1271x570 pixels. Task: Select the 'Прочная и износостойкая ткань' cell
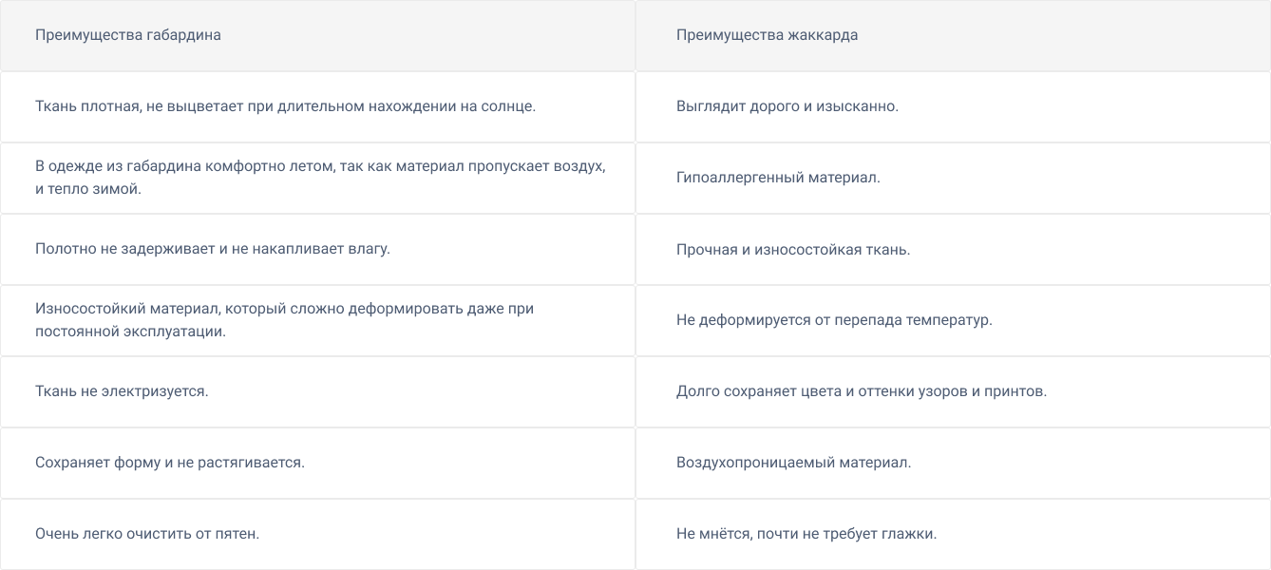793,250
